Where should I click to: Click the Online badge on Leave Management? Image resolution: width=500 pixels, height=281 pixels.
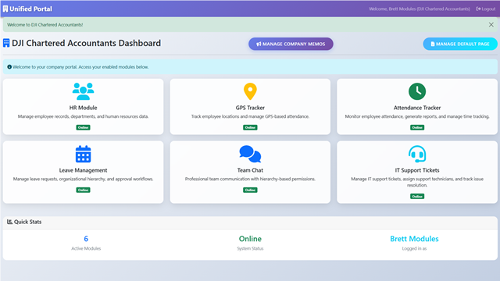point(84,190)
